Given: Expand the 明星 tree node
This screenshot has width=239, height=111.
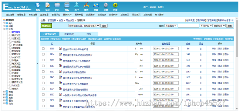Looking at the screenshot, I should 4,26.
